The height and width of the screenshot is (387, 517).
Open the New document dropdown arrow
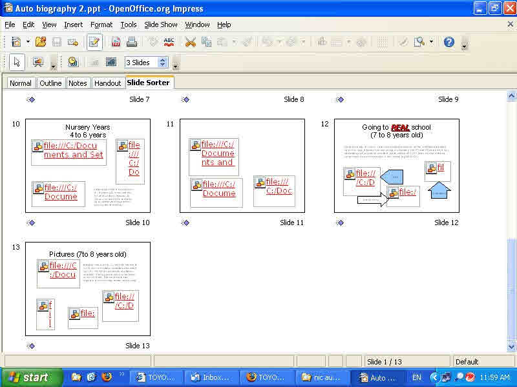(28, 42)
